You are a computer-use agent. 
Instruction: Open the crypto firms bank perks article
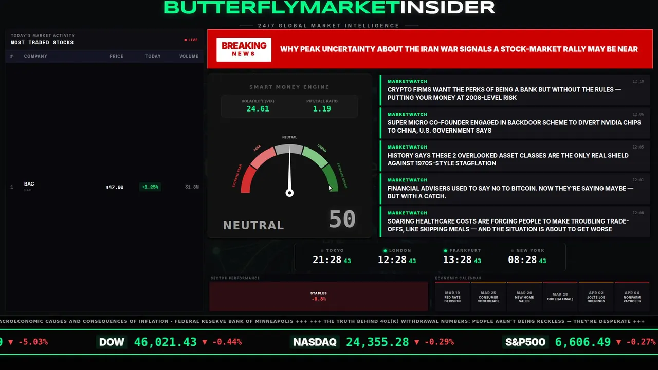click(x=515, y=89)
